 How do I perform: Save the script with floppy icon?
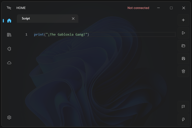pos(183,59)
